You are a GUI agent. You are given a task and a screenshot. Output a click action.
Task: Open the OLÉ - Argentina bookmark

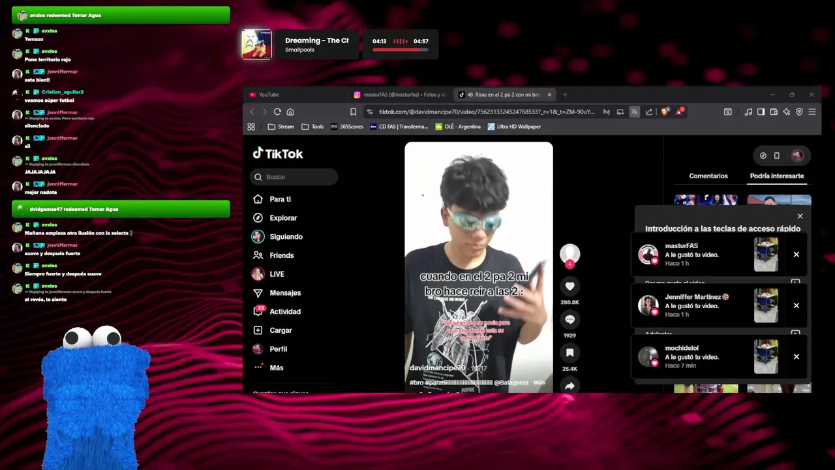[458, 127]
